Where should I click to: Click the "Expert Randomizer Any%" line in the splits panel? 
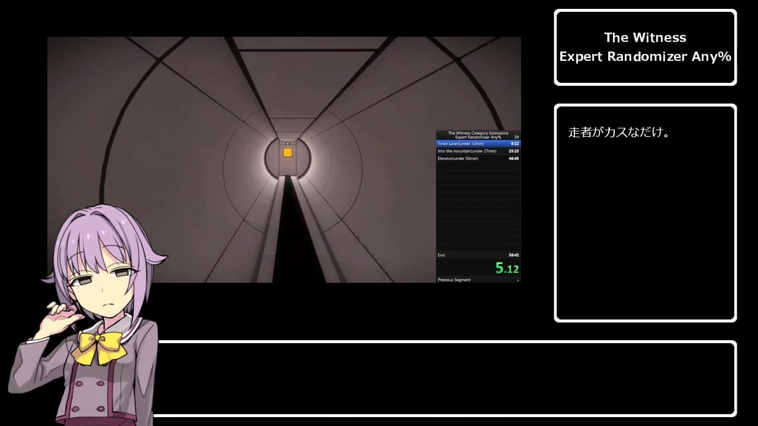pos(478,137)
